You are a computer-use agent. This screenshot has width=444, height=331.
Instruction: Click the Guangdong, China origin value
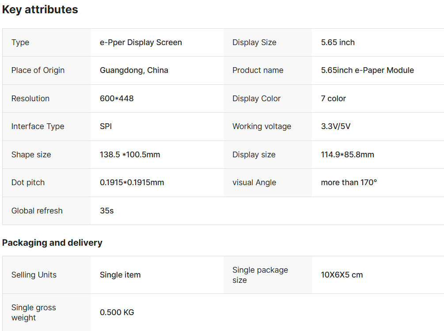point(134,70)
